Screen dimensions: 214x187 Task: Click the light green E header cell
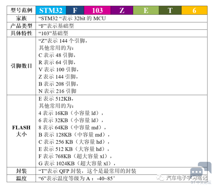pyautogui.click(x=146, y=10)
